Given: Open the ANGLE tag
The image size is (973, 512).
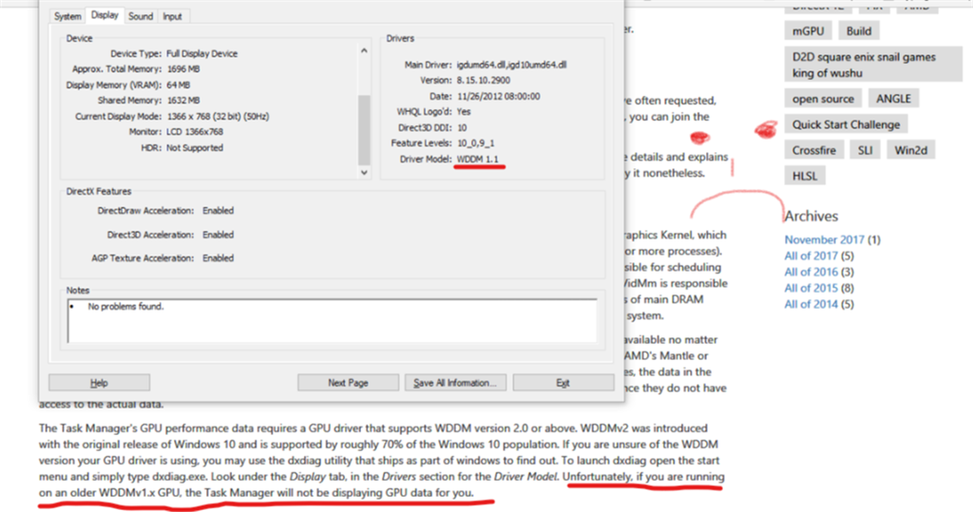Looking at the screenshot, I should [x=893, y=99].
